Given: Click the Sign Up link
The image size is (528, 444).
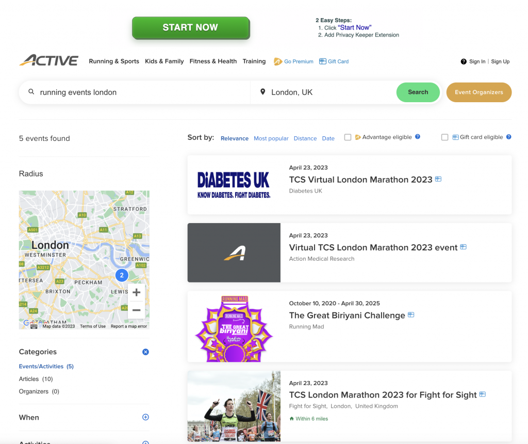Looking at the screenshot, I should tap(500, 61).
